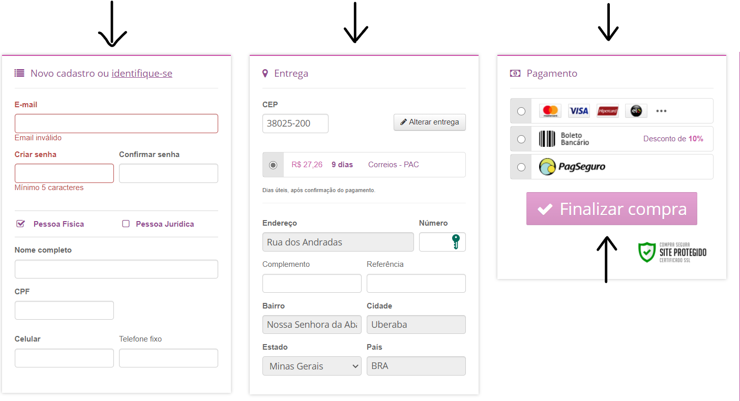Choose the Correios PAC shipping radio option
The image size is (740, 401).
(x=273, y=165)
